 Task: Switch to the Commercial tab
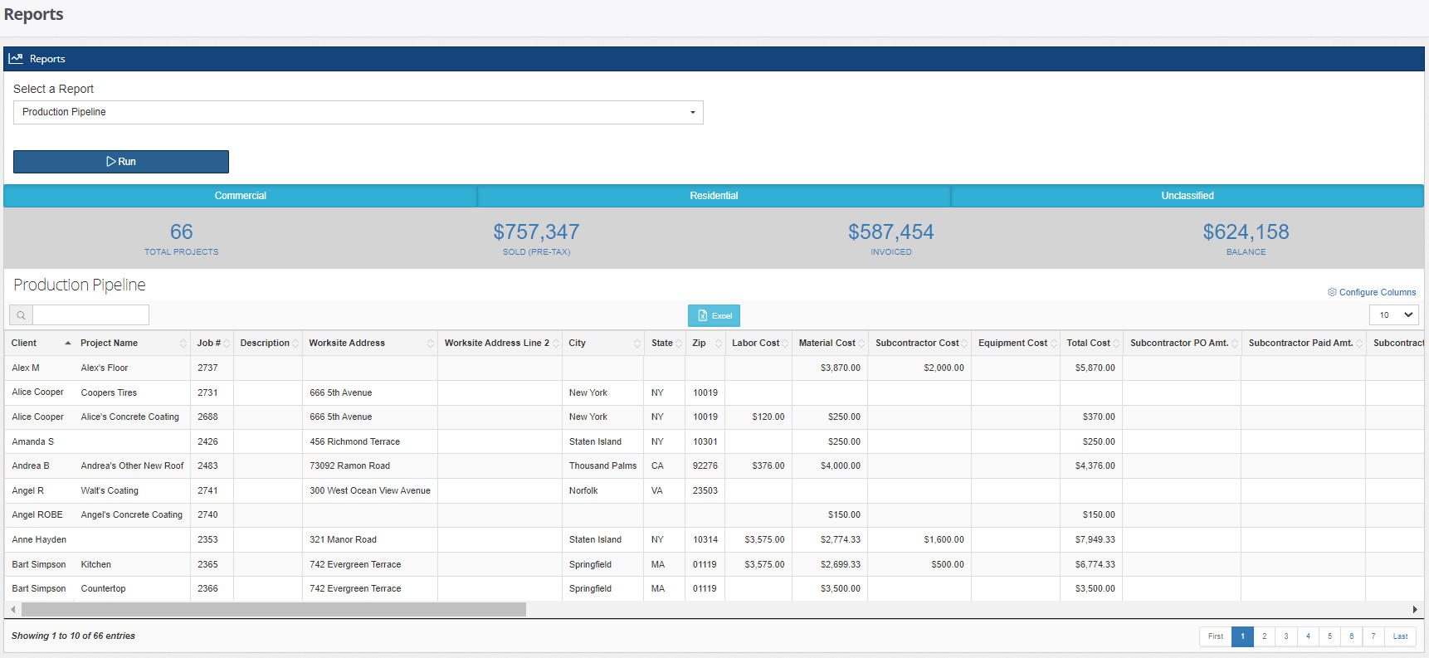point(241,196)
